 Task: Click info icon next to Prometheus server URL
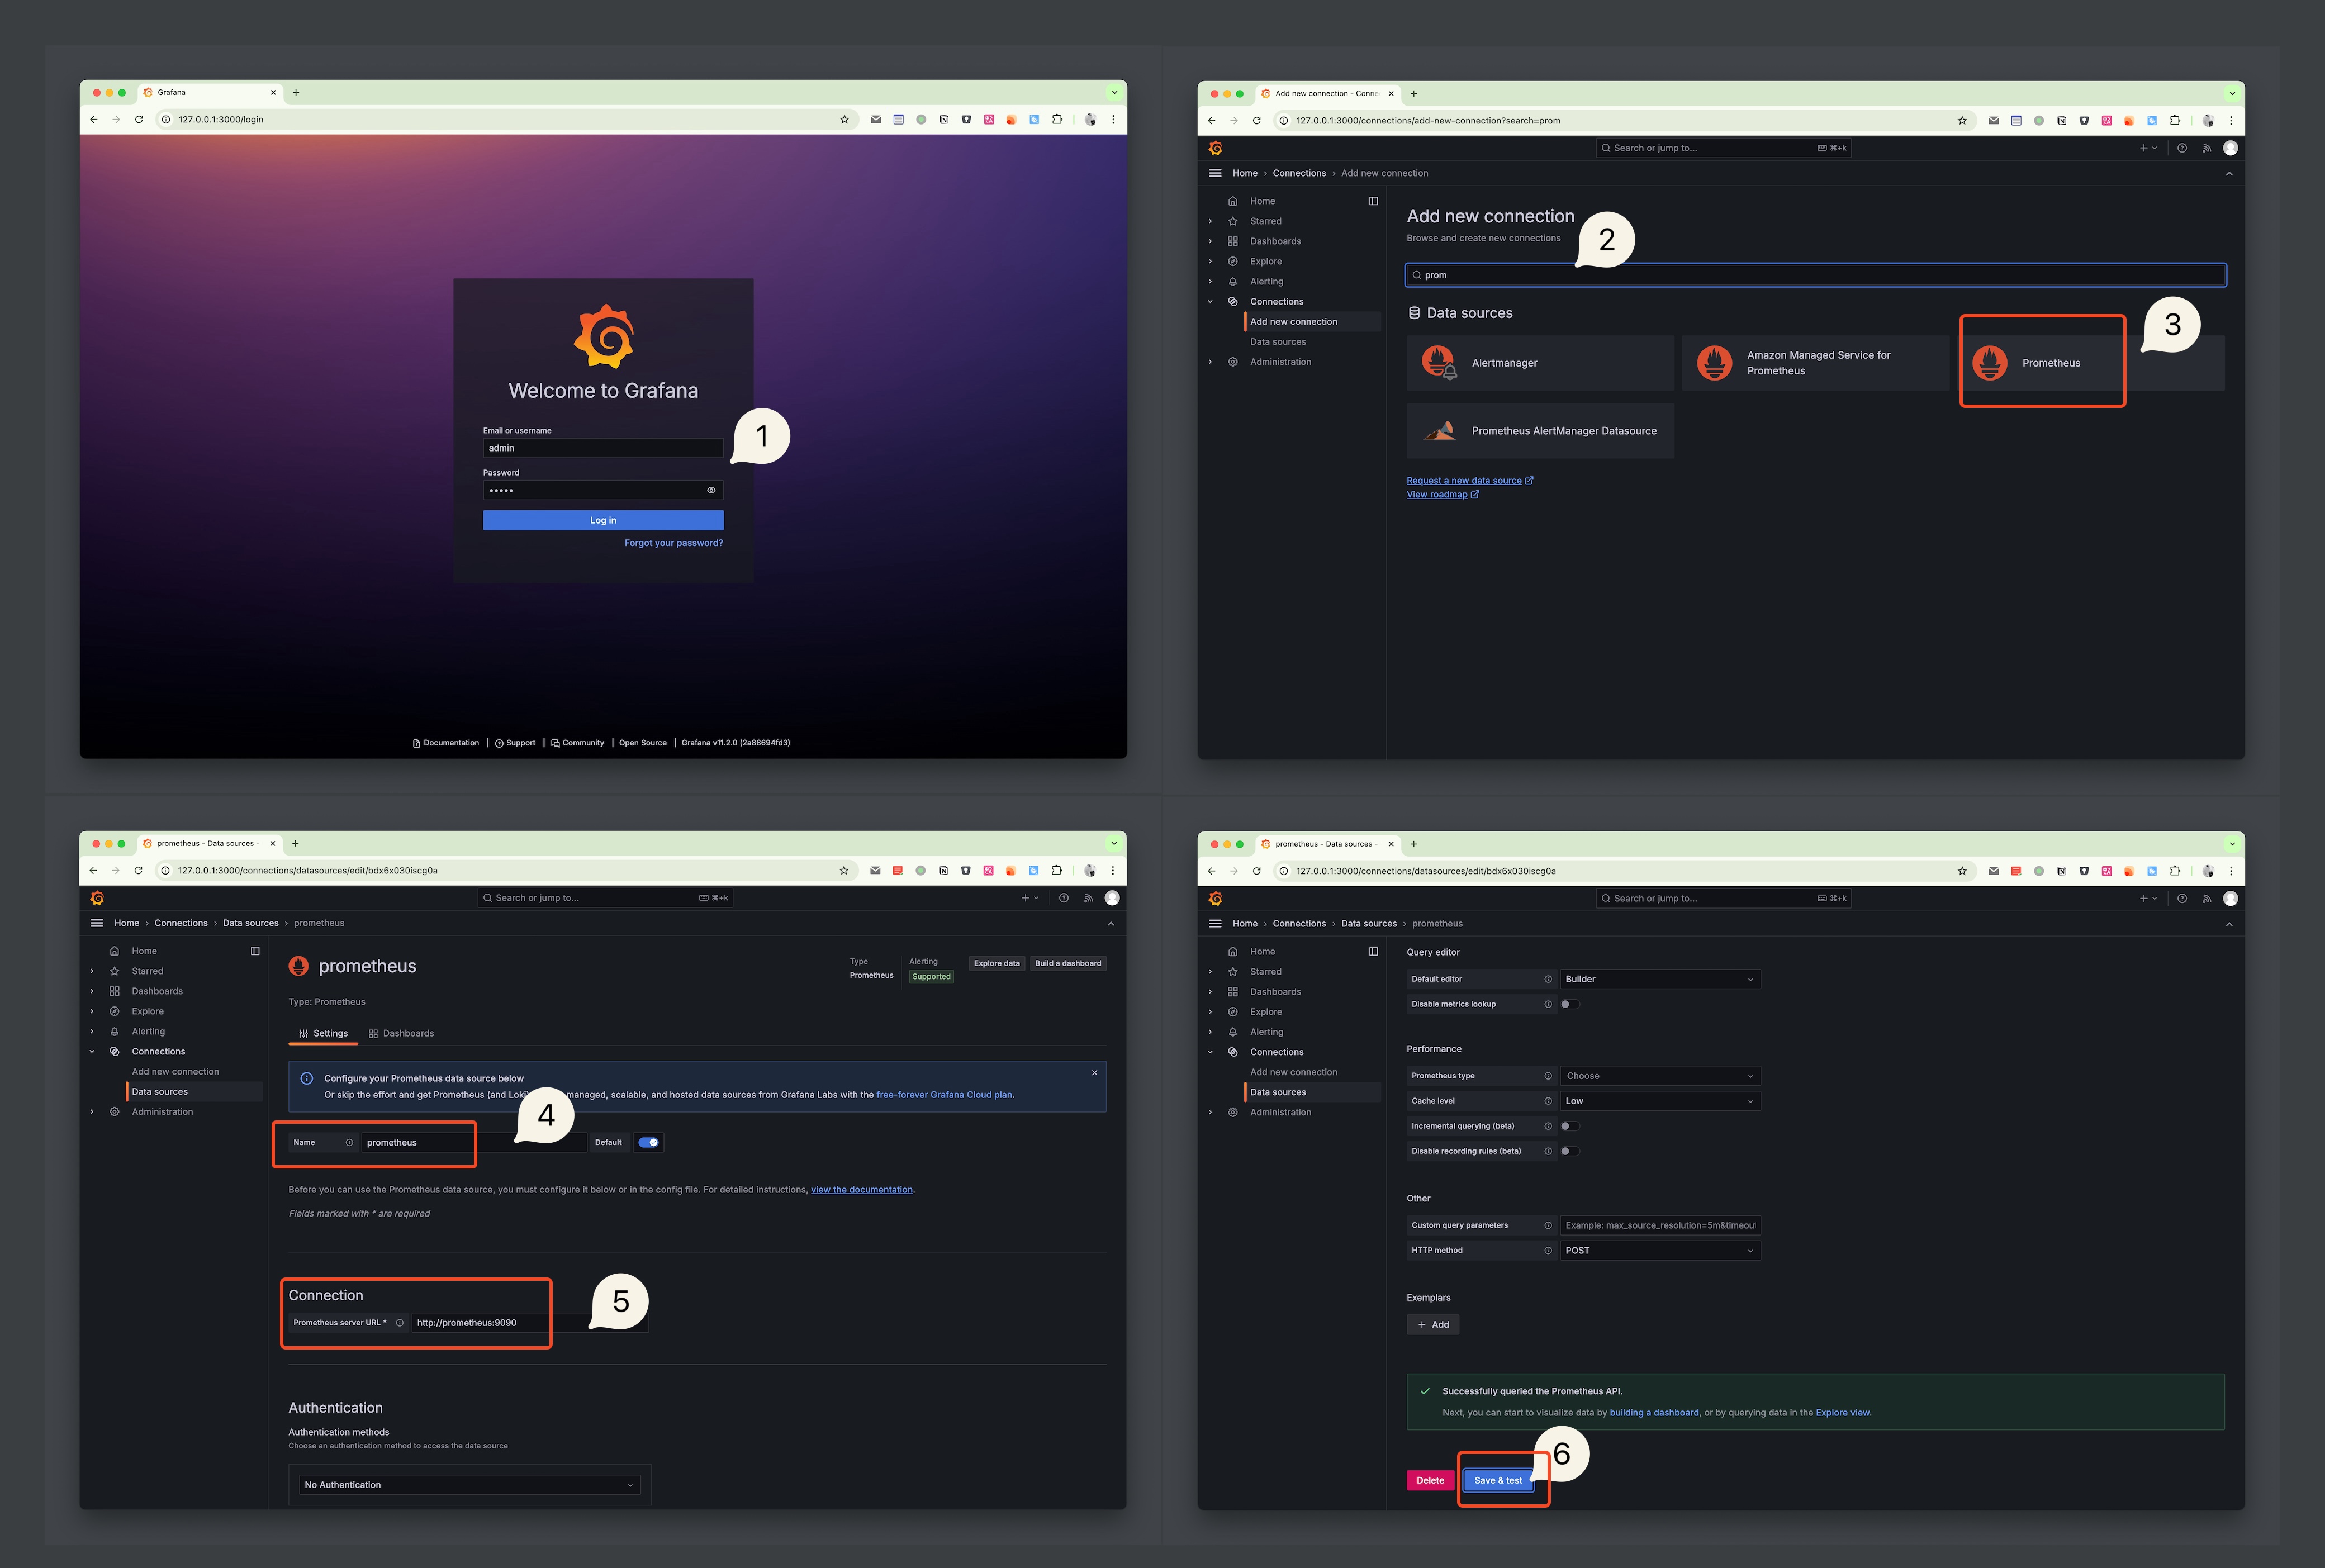click(399, 1323)
